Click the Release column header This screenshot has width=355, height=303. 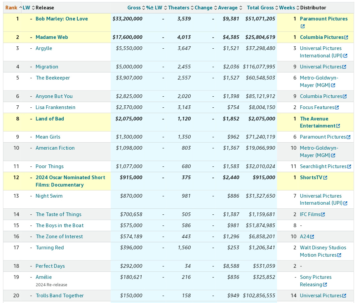45,8
